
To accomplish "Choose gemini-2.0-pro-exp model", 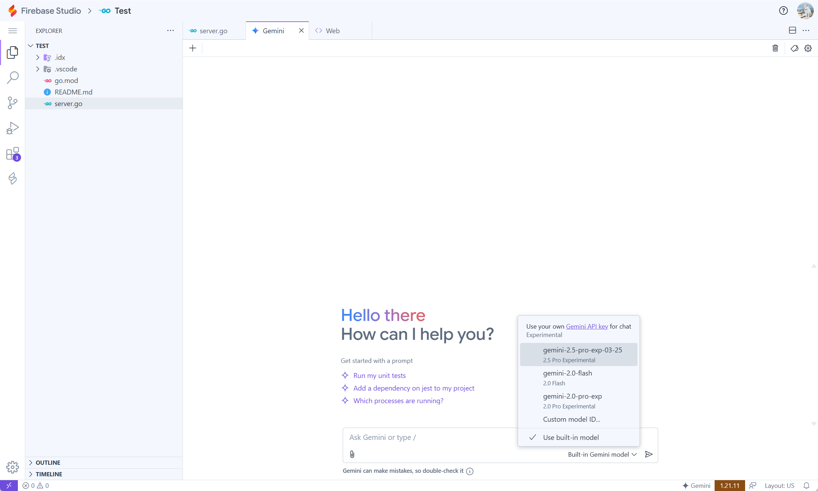I will click(579, 401).
